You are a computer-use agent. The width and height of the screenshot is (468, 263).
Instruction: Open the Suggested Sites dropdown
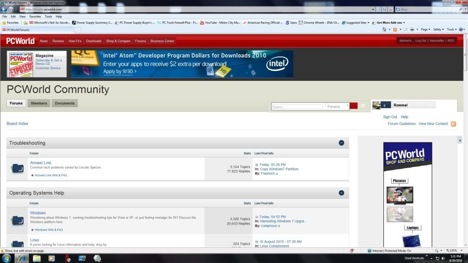[x=356, y=23]
